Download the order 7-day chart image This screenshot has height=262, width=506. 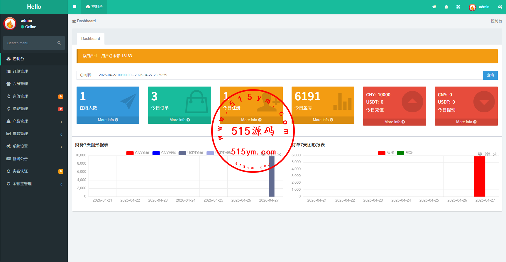pyautogui.click(x=495, y=154)
